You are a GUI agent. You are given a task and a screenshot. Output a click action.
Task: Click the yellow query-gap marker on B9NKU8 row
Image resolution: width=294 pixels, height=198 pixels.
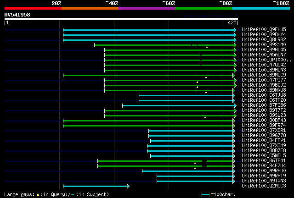(x=206, y=92)
